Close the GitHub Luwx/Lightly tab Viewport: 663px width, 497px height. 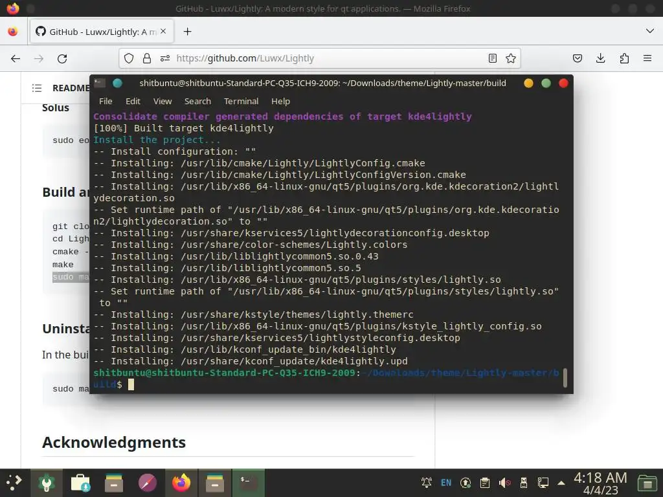coord(163,31)
